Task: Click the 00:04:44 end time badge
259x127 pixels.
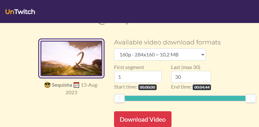Action: tap(202, 87)
